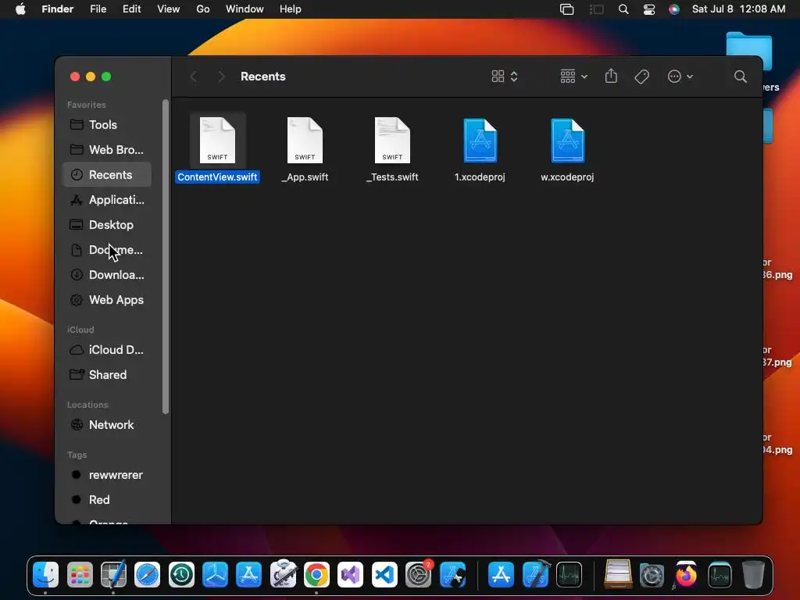This screenshot has width=800, height=600.
Task: Open iCloud Drive in sidebar
Action: pos(106,349)
